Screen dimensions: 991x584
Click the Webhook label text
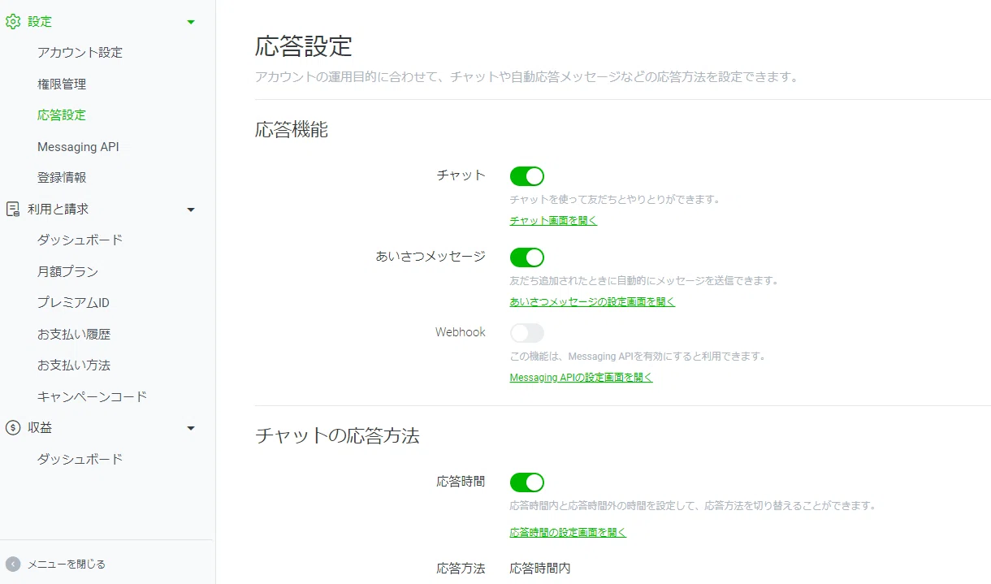point(461,332)
